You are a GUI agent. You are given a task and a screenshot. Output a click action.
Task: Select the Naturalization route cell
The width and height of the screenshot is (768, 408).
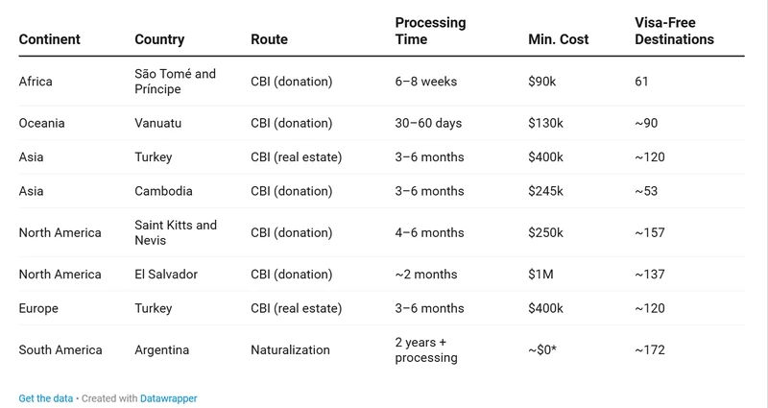pos(289,350)
